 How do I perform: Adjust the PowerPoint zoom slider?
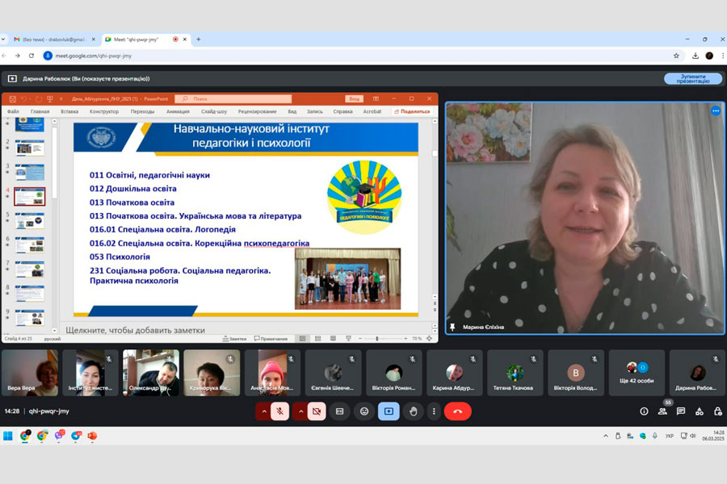pyautogui.click(x=377, y=339)
